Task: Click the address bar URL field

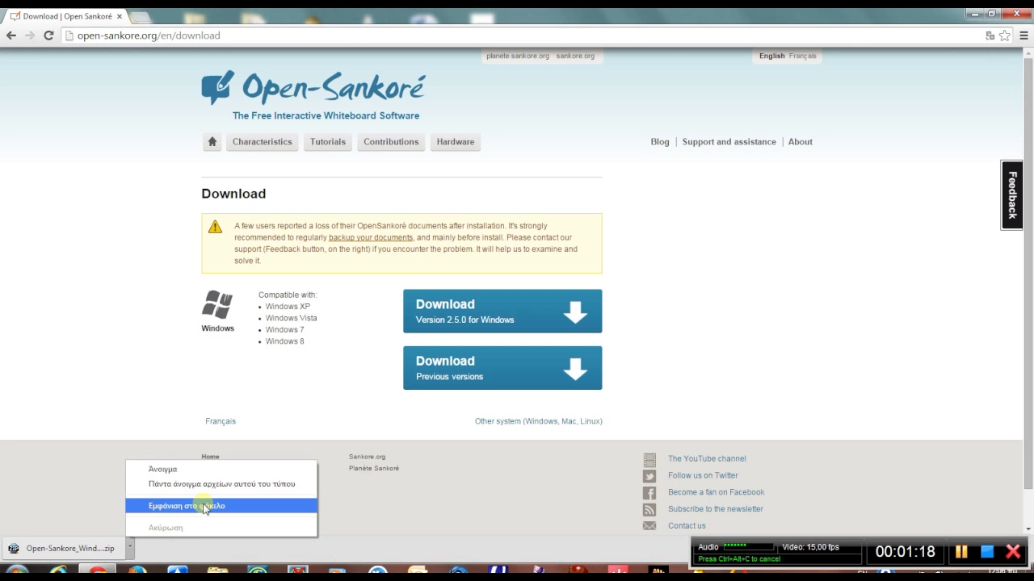Action: [521, 36]
